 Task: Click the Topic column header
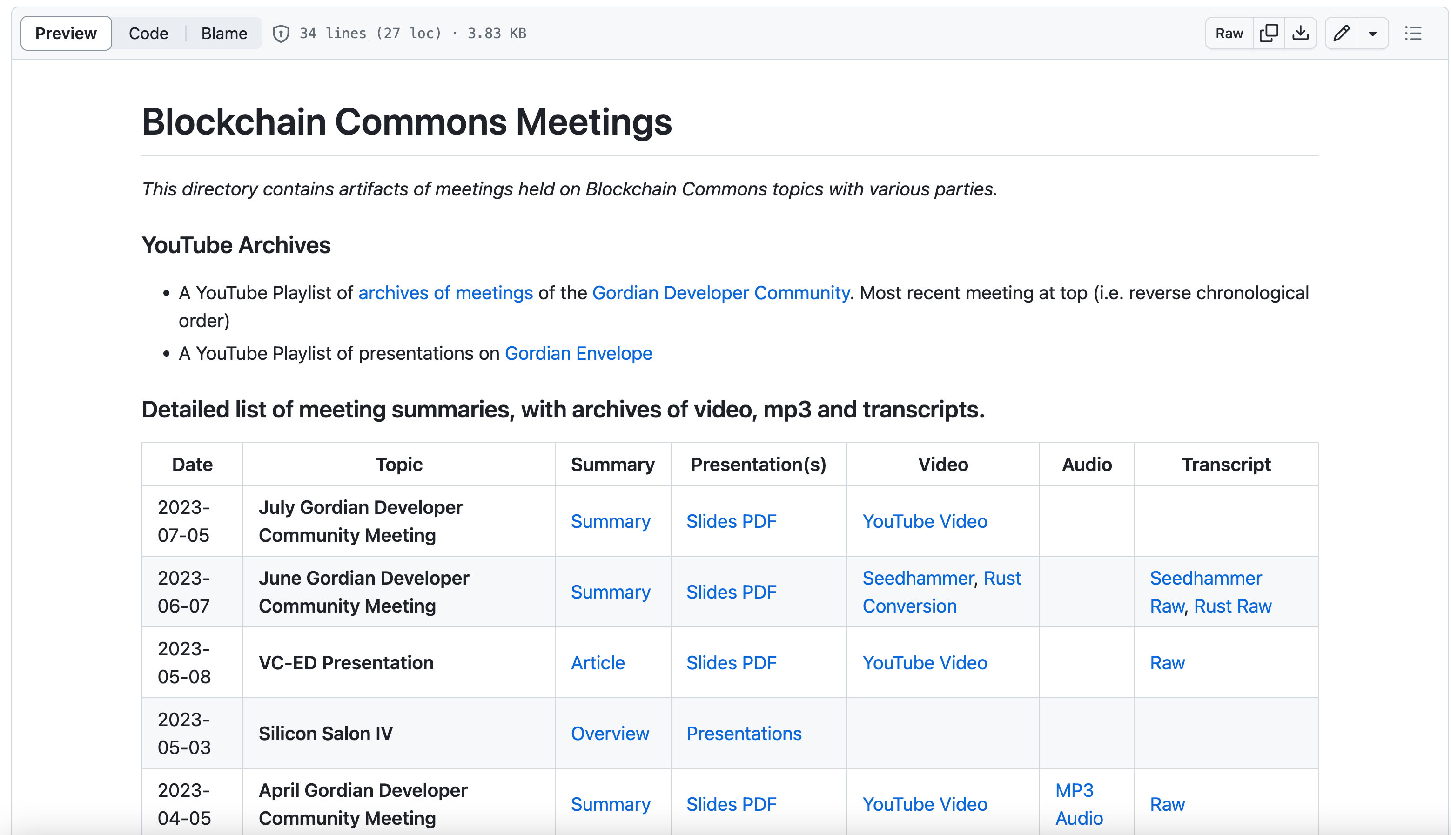point(399,465)
